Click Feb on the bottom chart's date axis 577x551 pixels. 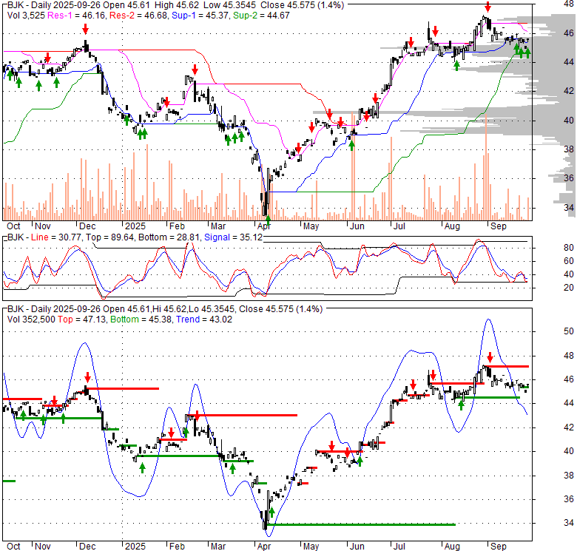point(177,547)
